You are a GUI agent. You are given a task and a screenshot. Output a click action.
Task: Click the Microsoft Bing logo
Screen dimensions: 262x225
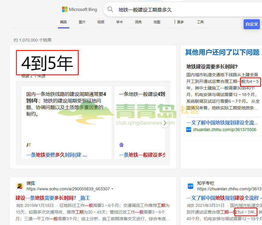(x=80, y=9)
